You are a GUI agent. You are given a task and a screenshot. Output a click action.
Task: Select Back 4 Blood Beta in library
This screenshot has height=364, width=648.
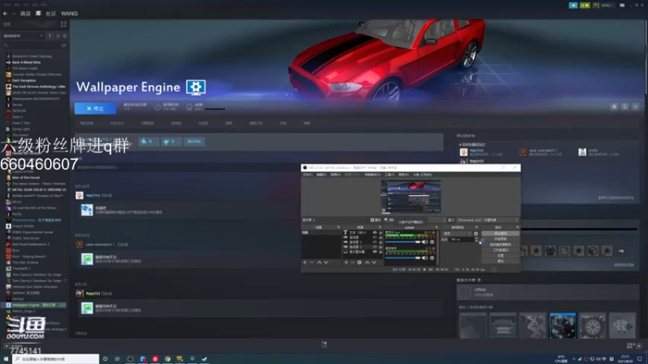[x=26, y=62]
